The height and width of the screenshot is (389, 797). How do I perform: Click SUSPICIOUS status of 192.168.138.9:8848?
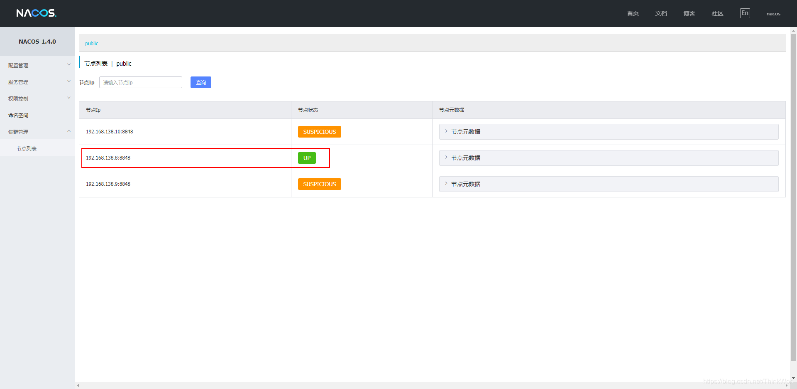320,184
